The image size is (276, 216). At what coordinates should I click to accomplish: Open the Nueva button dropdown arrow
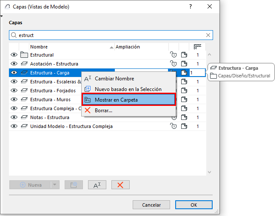[x=54, y=185]
